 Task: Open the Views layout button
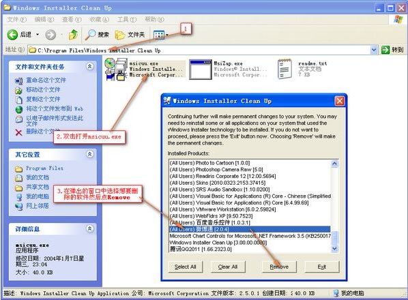click(x=159, y=35)
